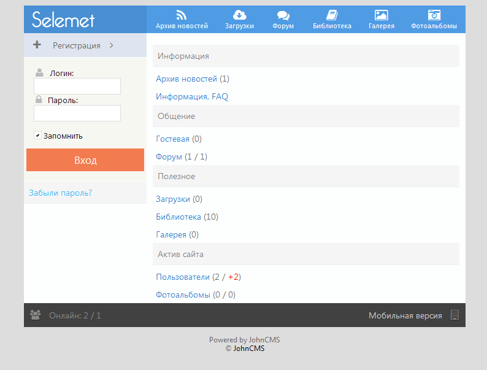Click the red +2 new users count
487x370 pixels.
point(233,277)
